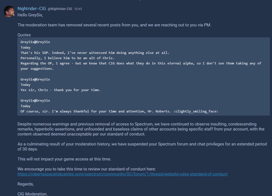The width and height of the screenshot is (272, 196).
Task: Click the second GreySix@GreySix quote header
Action: (x=35, y=79)
